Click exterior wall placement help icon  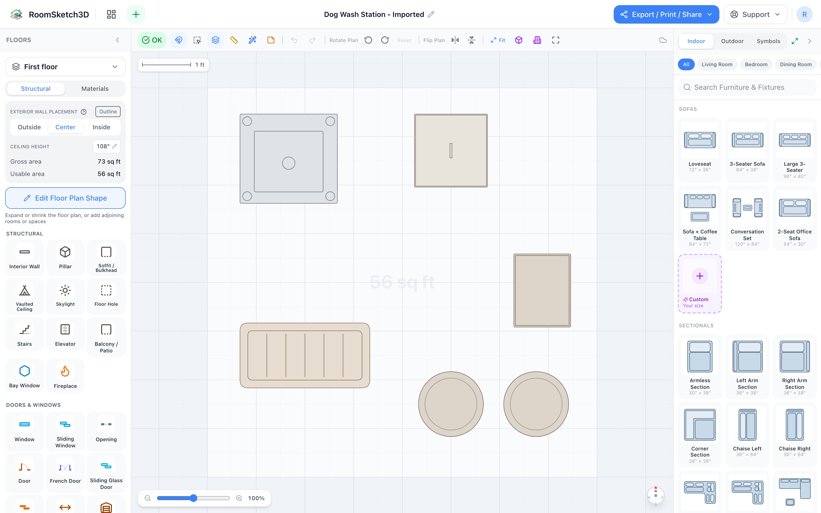click(83, 112)
